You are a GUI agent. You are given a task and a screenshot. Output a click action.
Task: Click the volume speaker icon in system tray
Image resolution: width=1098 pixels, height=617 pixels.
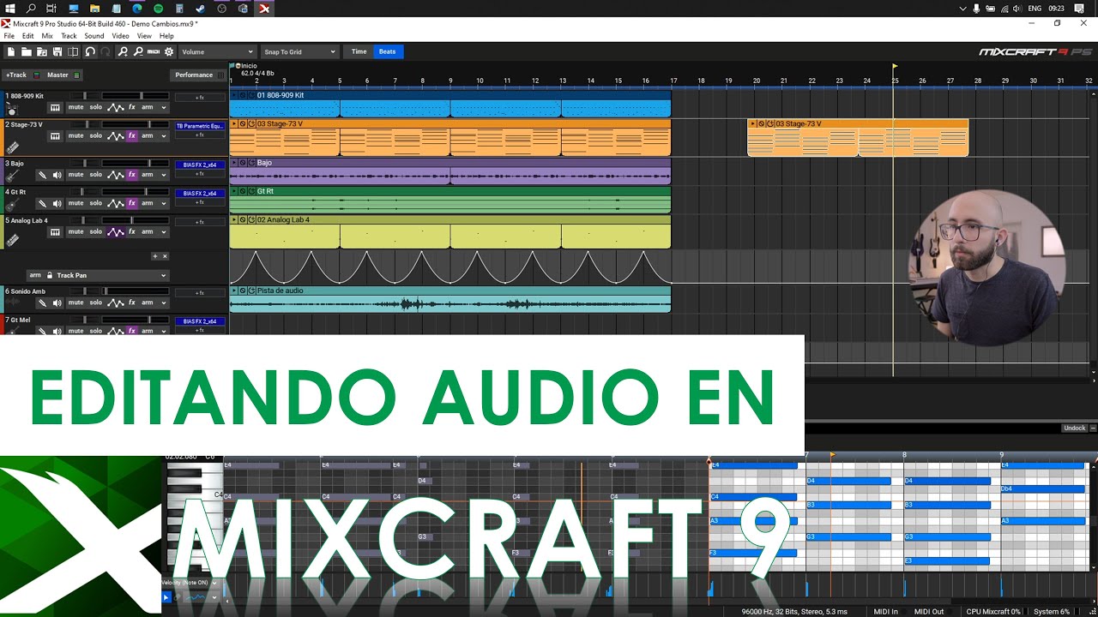[1019, 9]
